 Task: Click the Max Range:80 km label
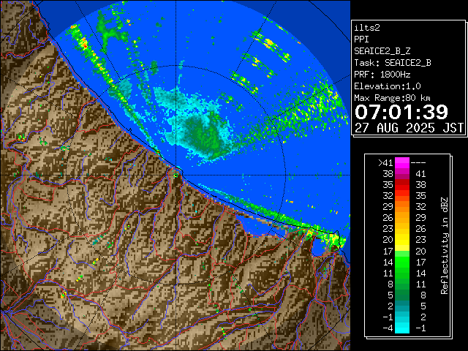tap(392, 98)
